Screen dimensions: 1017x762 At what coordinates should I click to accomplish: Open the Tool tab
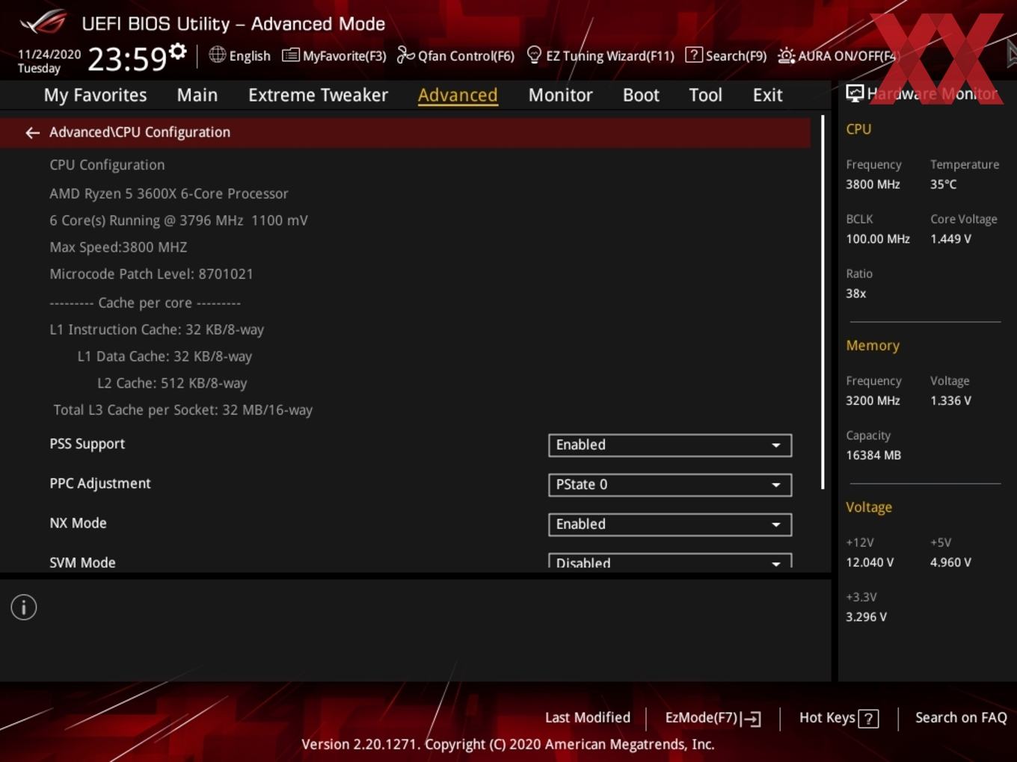click(705, 95)
